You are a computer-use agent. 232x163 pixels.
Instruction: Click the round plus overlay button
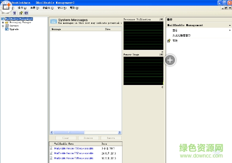pos(170,60)
